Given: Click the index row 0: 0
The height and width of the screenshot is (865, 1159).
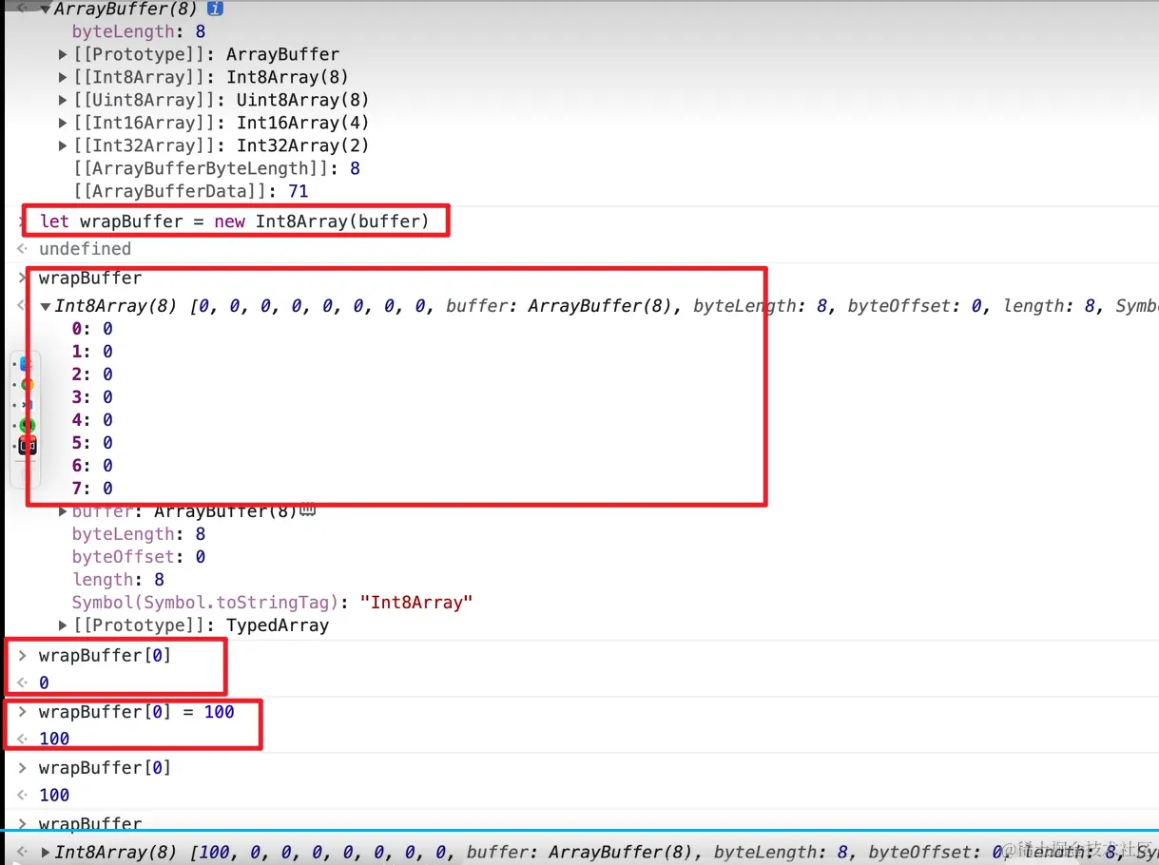Looking at the screenshot, I should (x=92, y=329).
